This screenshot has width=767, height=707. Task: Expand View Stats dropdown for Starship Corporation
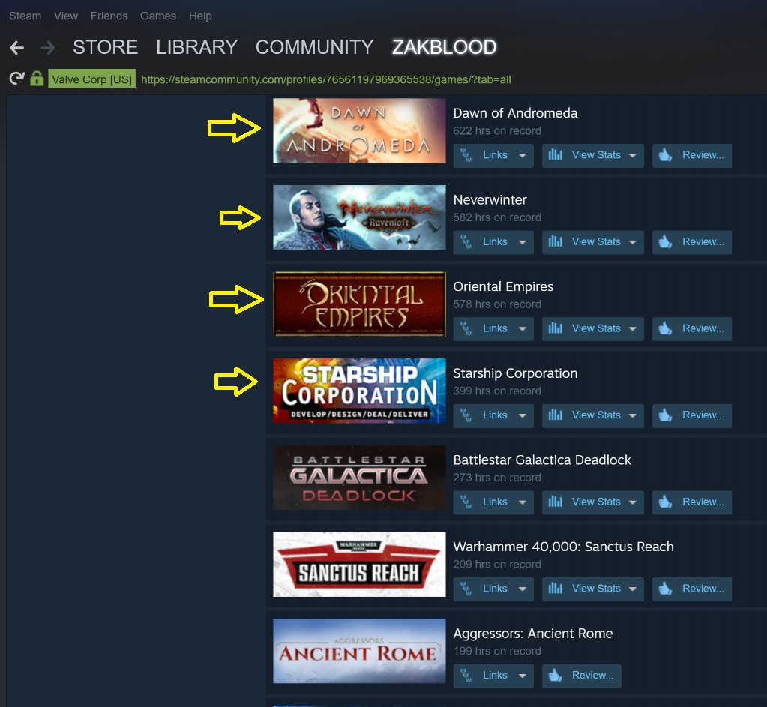[633, 415]
